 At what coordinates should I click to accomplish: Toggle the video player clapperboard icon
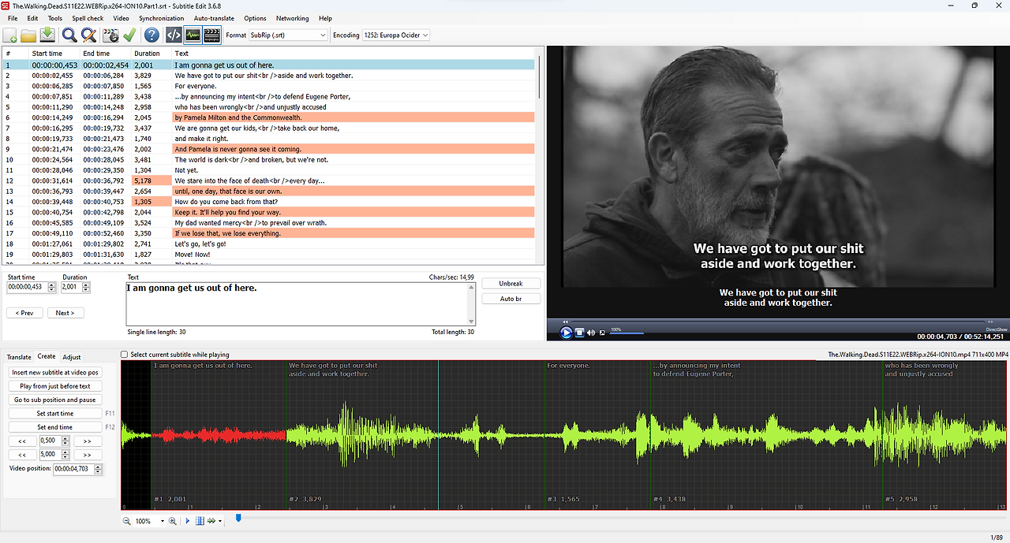[x=211, y=35]
